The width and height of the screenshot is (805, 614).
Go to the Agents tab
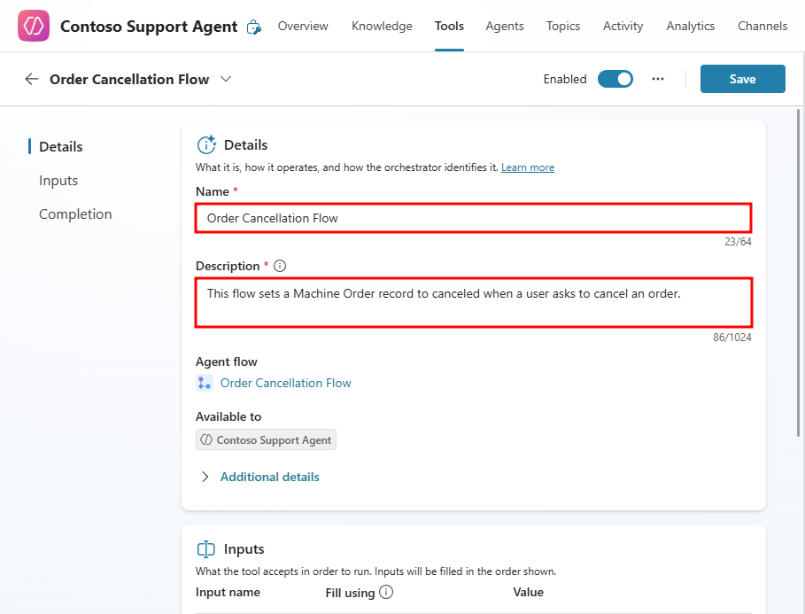pos(505,27)
